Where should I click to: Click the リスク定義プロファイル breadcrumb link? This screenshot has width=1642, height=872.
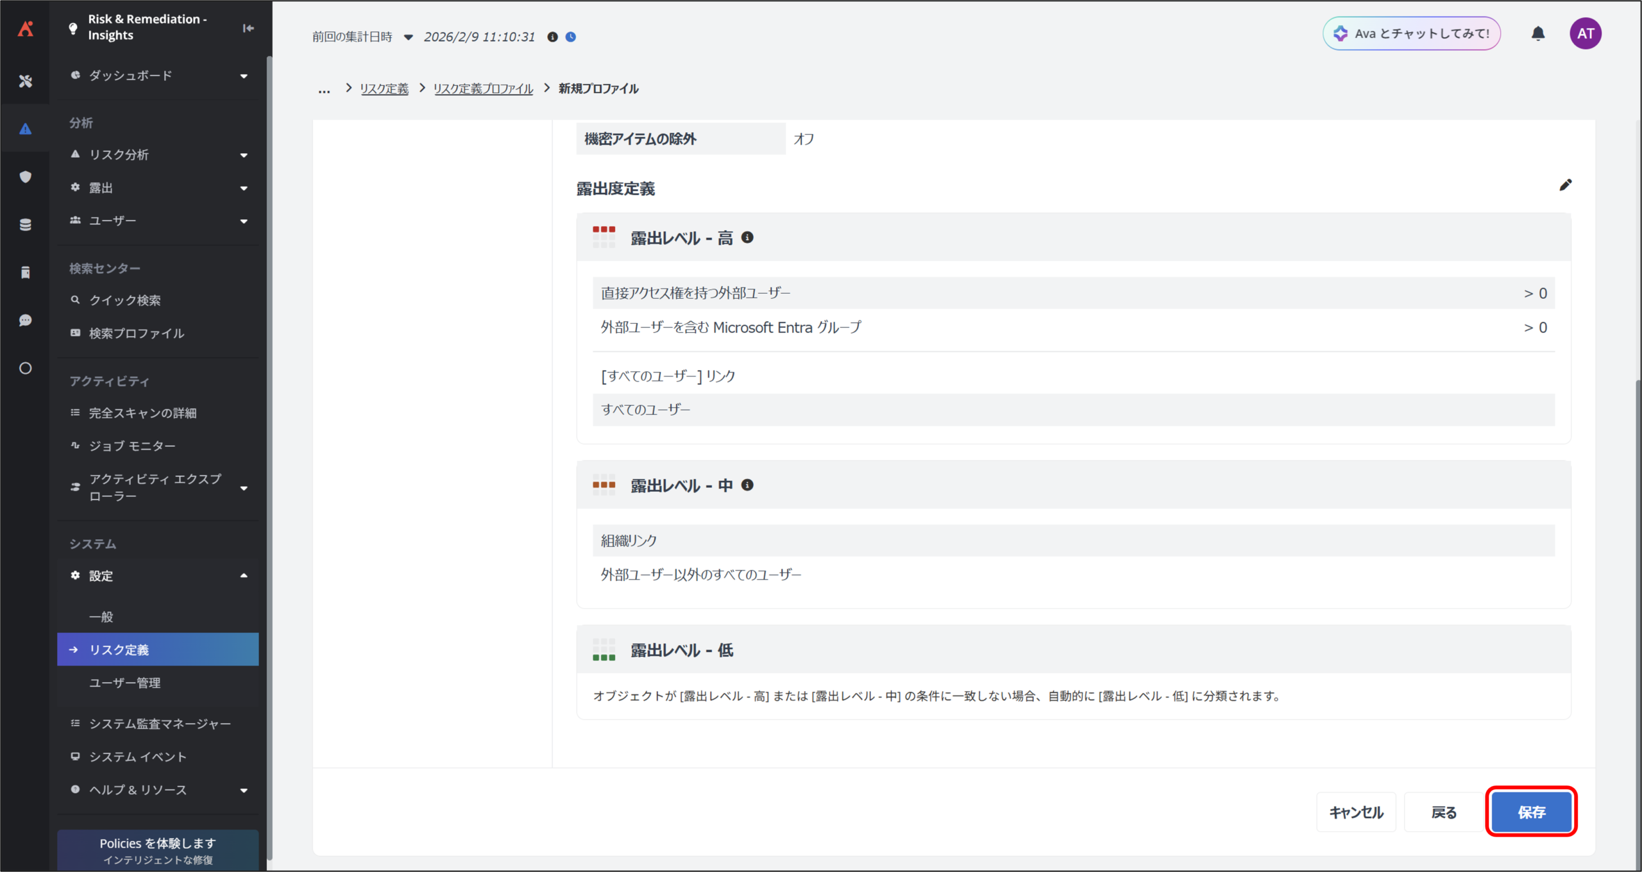click(x=483, y=89)
